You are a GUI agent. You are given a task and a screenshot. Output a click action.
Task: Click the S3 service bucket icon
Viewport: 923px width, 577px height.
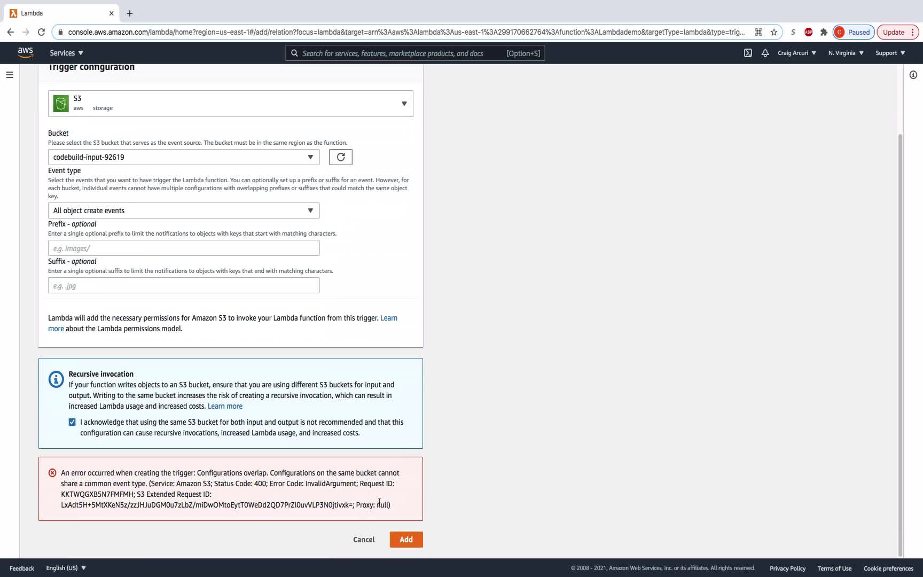(61, 103)
